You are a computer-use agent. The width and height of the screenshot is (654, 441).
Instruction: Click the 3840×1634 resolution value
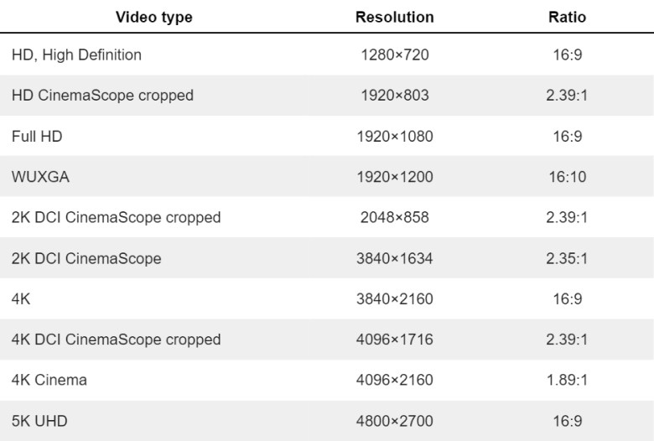point(395,258)
